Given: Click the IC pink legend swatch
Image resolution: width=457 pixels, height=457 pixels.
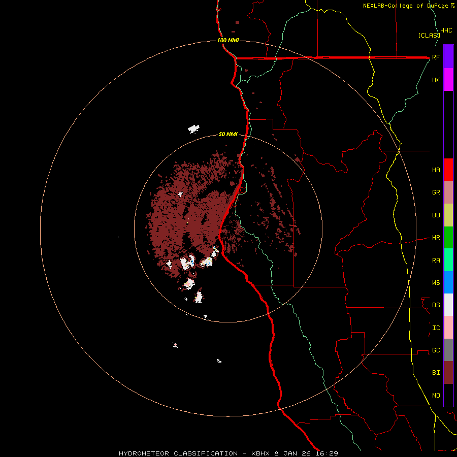Looking at the screenshot, I should click(448, 328).
